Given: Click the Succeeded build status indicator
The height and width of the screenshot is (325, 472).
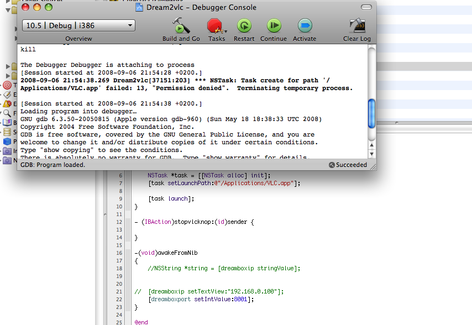Looking at the screenshot, I should pyautogui.click(x=348, y=165).
